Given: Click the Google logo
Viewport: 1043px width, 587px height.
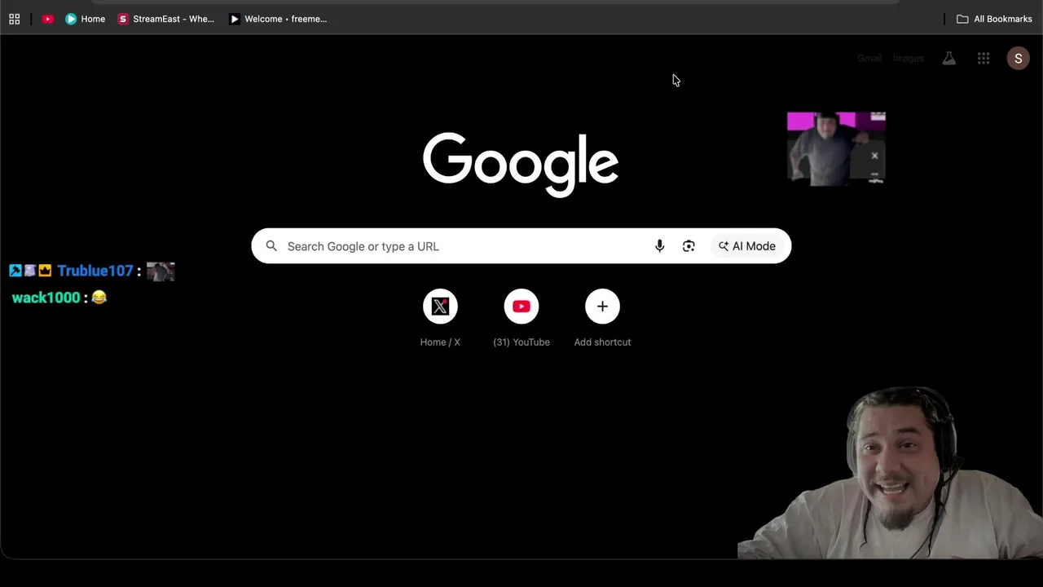Looking at the screenshot, I should [x=521, y=166].
